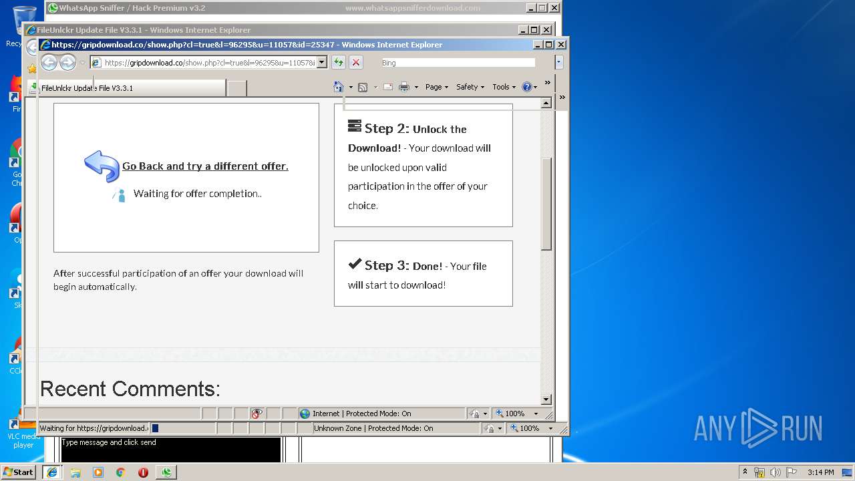
Task: Close the gripdownload.co Internet Explorer window
Action: [561, 45]
